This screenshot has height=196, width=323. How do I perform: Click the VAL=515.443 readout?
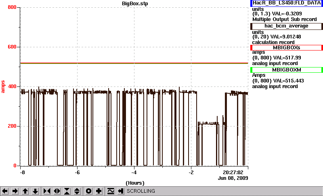pyautogui.click(x=288, y=81)
